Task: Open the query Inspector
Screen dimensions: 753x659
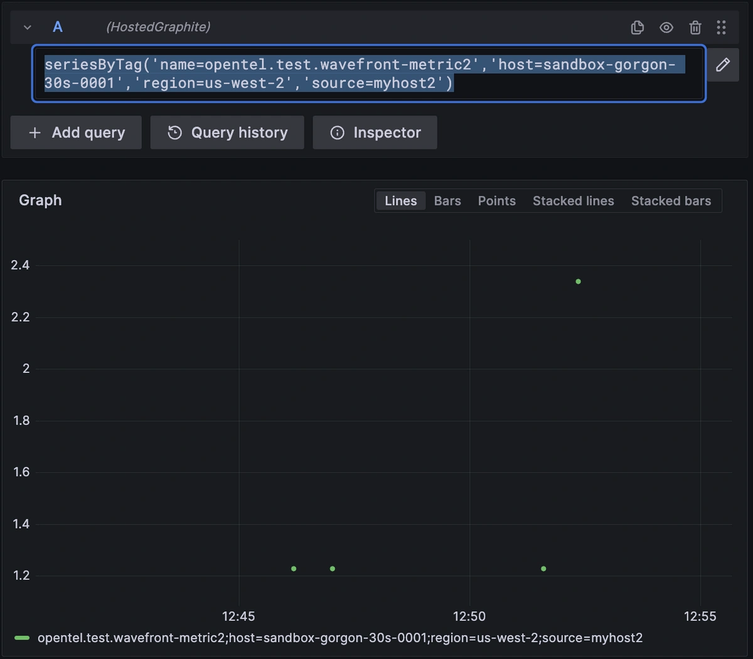Action: [375, 132]
